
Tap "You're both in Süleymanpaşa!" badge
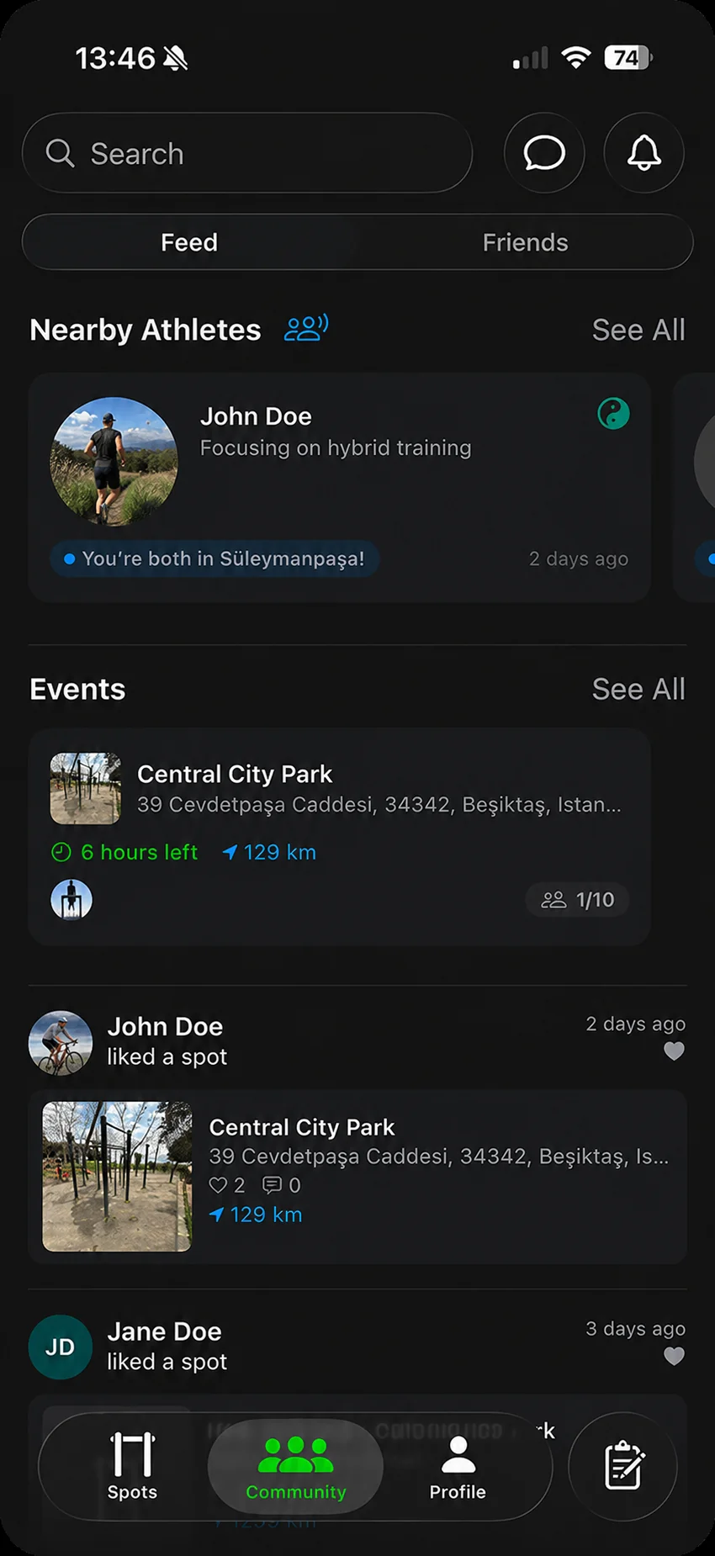[x=214, y=558]
